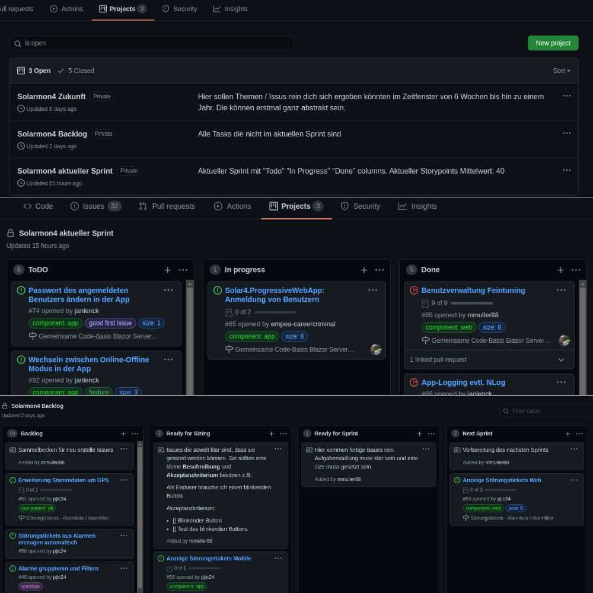This screenshot has width=593, height=593.
Task: Click the add item plus on the ToDo column
Action: tap(168, 270)
